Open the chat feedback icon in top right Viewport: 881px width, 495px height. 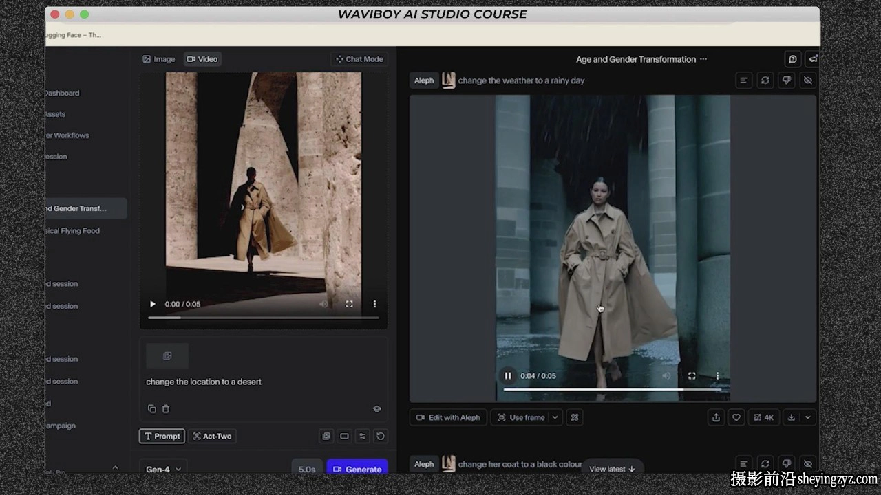click(x=793, y=59)
